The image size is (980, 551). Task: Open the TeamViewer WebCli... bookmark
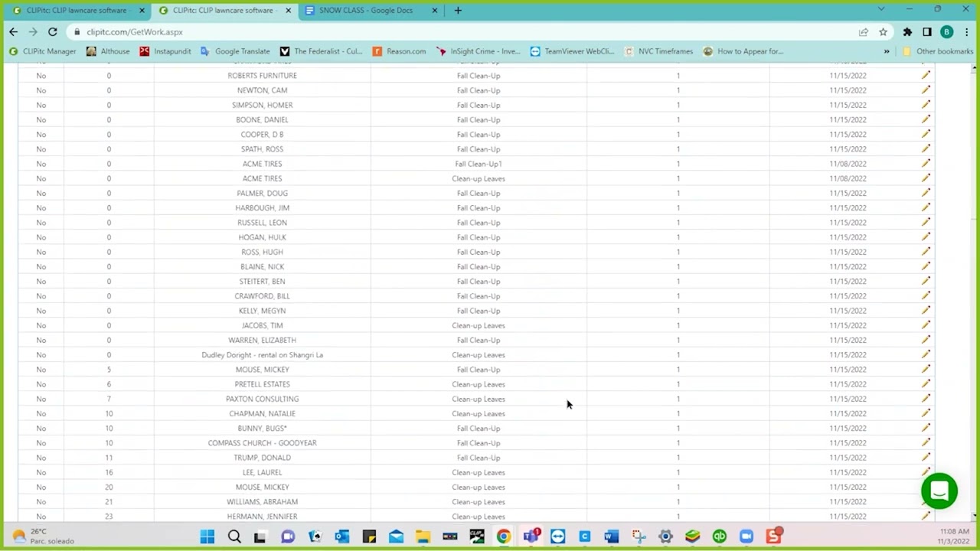[x=572, y=51]
